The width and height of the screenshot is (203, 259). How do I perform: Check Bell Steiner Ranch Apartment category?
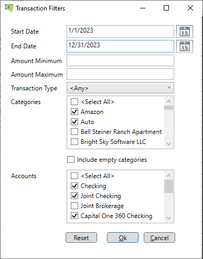[x=74, y=132]
